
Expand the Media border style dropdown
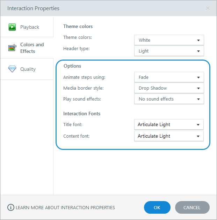point(169,88)
